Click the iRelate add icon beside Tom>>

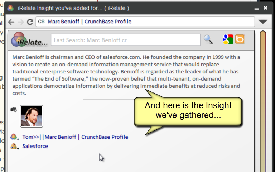(x=15, y=137)
